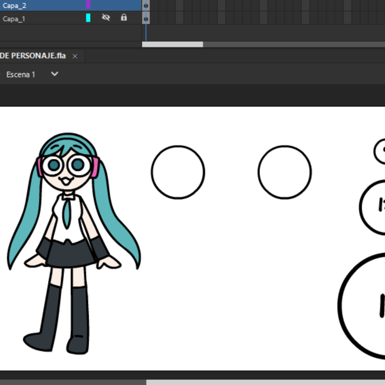Select the first empty circle on stage
This screenshot has width=385, height=385.
178,172
